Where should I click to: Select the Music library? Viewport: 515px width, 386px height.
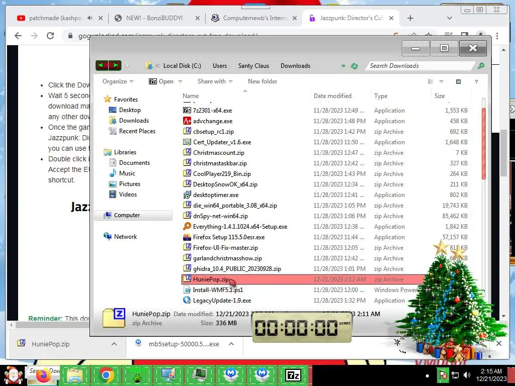pos(127,173)
